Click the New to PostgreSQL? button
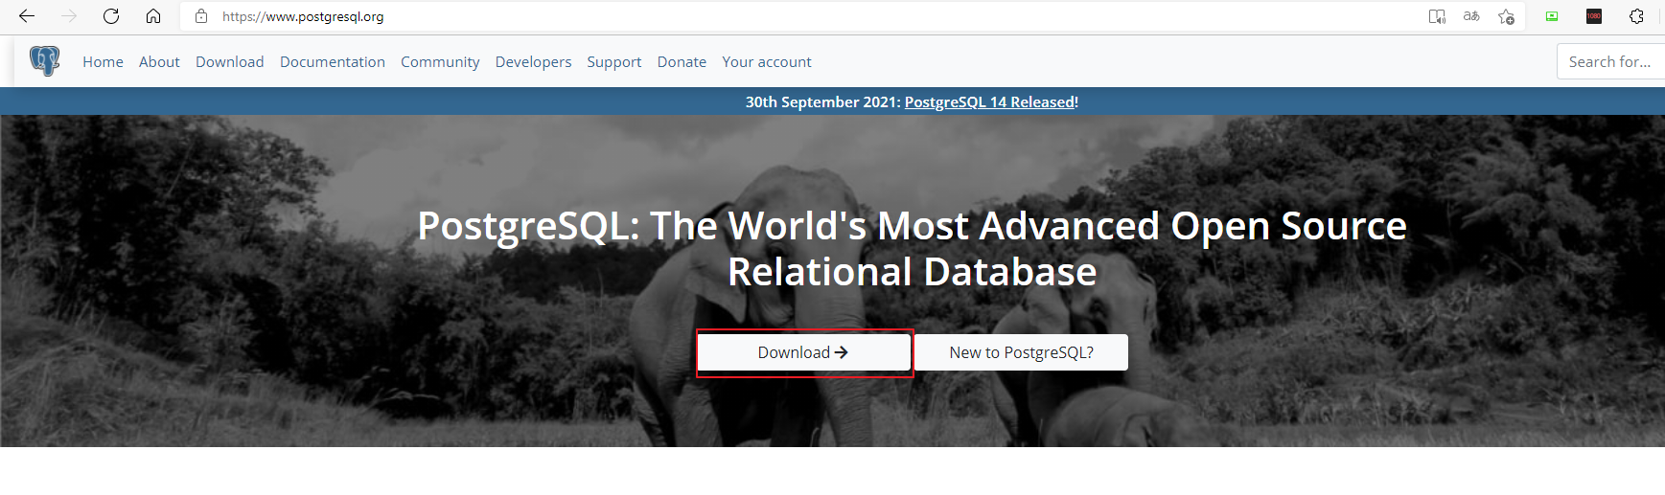Screen dimensions: 1665x495 click(x=1022, y=352)
